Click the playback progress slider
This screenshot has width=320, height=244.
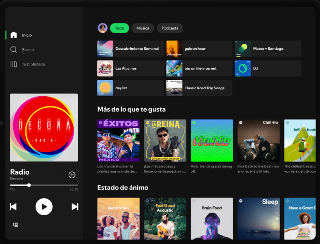pos(44,185)
